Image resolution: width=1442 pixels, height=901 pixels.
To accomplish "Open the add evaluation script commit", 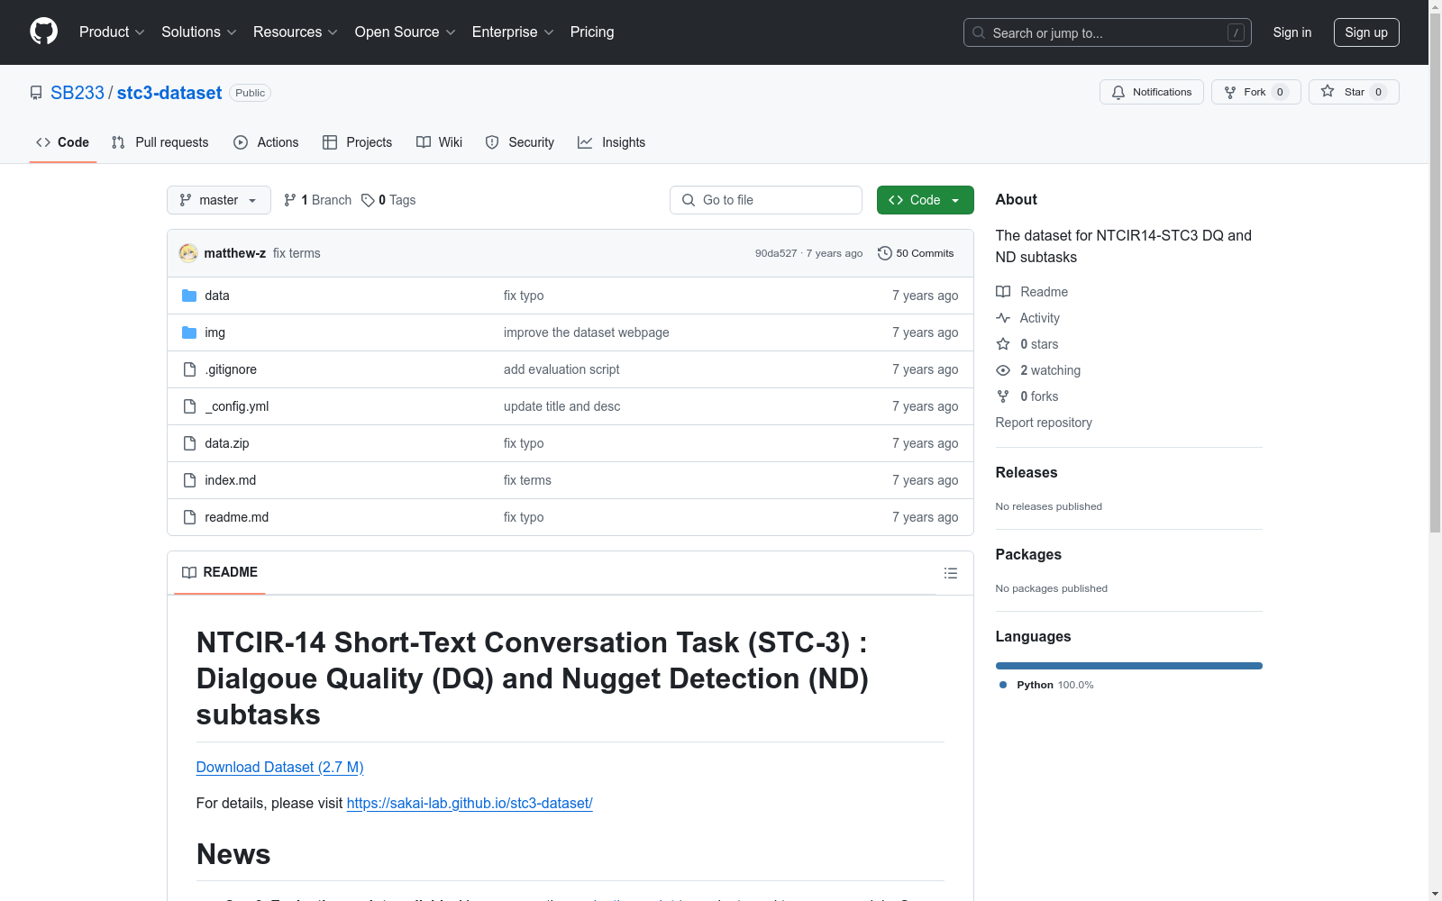I will point(561,369).
